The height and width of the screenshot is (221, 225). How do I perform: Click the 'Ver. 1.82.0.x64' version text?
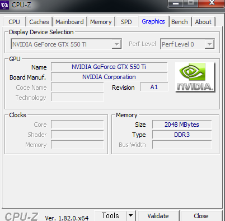coord(67,218)
